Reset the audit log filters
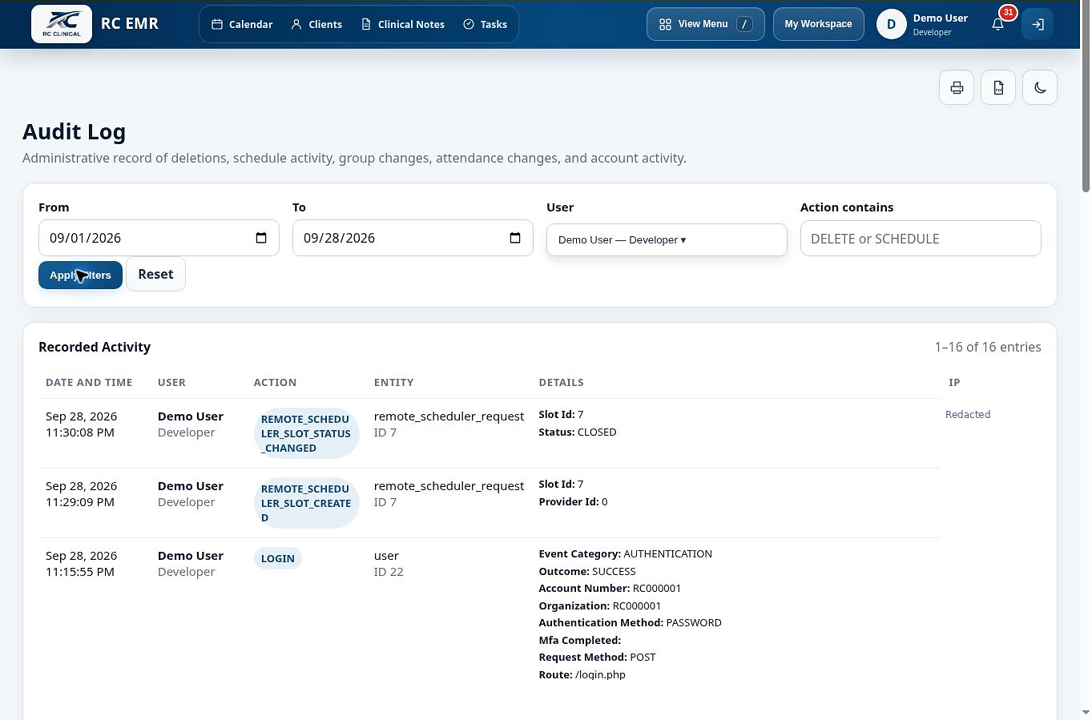 (x=155, y=274)
